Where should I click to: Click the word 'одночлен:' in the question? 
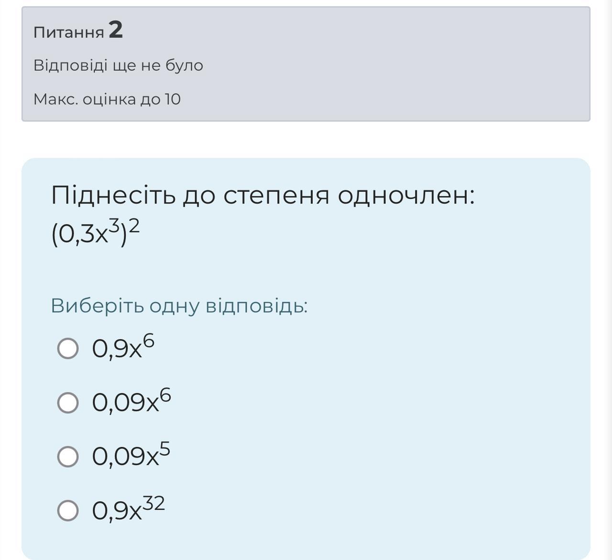pyautogui.click(x=406, y=195)
